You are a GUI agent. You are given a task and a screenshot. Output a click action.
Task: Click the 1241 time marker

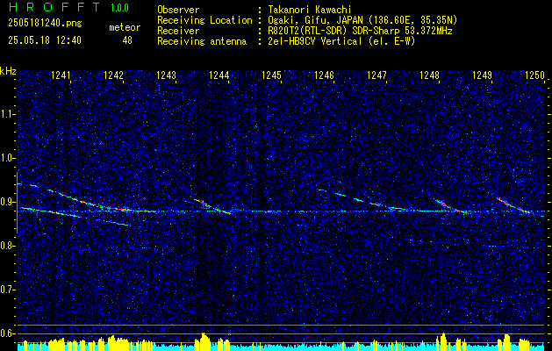pyautogui.click(x=61, y=75)
